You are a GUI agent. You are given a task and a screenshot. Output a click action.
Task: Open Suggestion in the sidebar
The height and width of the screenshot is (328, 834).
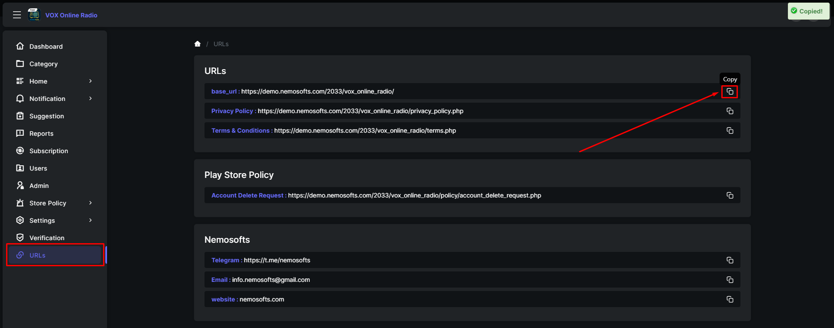click(x=55, y=116)
